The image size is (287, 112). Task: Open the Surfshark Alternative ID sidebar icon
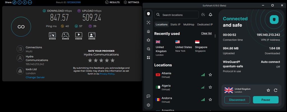coord(149,22)
